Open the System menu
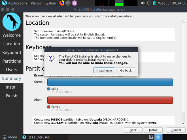The image size is (187, 140). (x=50, y=3)
